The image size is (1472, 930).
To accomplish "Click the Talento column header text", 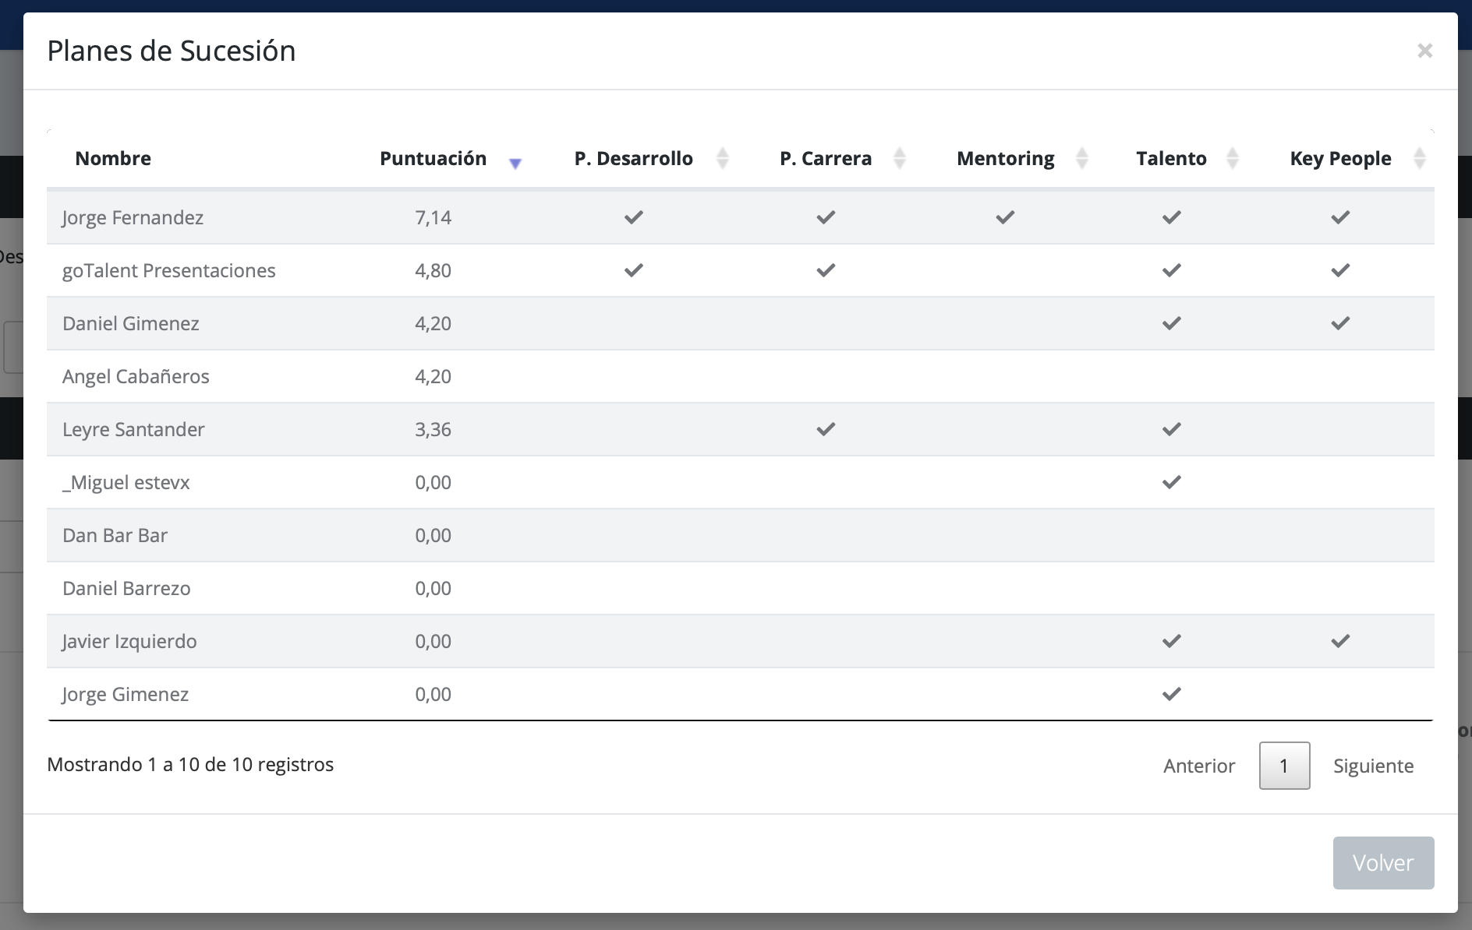I will click(x=1171, y=158).
